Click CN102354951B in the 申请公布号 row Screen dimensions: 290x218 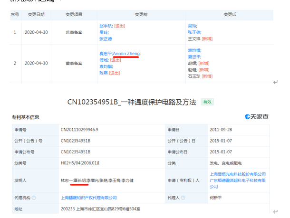tap(76, 152)
